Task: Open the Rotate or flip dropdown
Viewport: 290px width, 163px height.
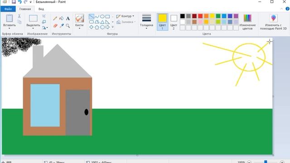Action: pyautogui.click(x=45, y=28)
